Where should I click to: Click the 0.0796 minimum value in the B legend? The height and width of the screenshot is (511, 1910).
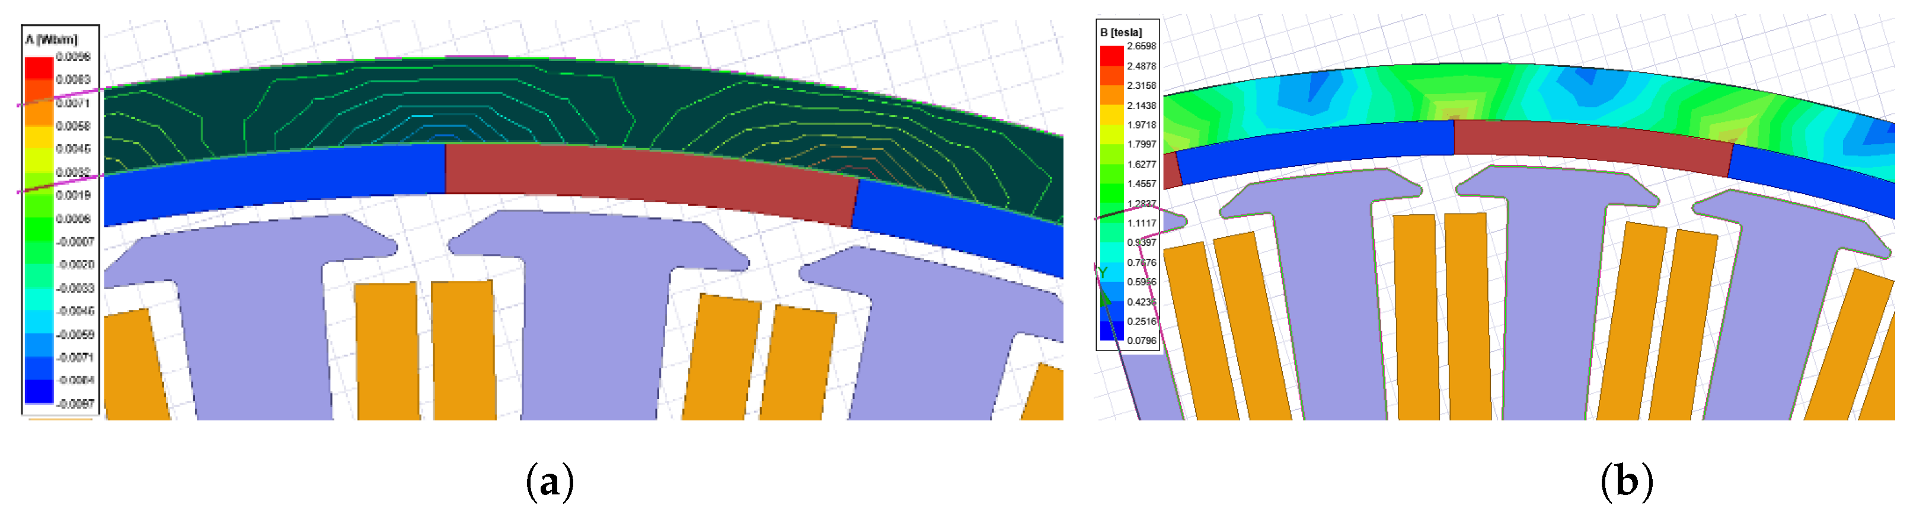(x=1141, y=340)
